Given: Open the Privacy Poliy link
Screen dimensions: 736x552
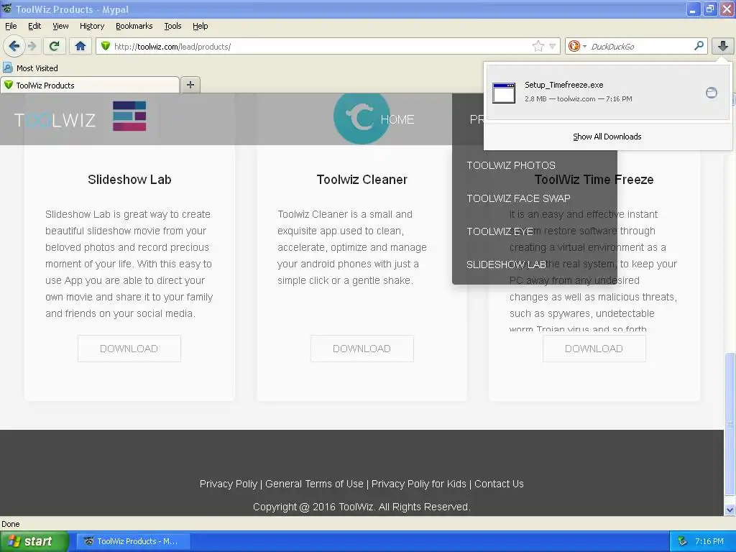Looking at the screenshot, I should [x=228, y=484].
